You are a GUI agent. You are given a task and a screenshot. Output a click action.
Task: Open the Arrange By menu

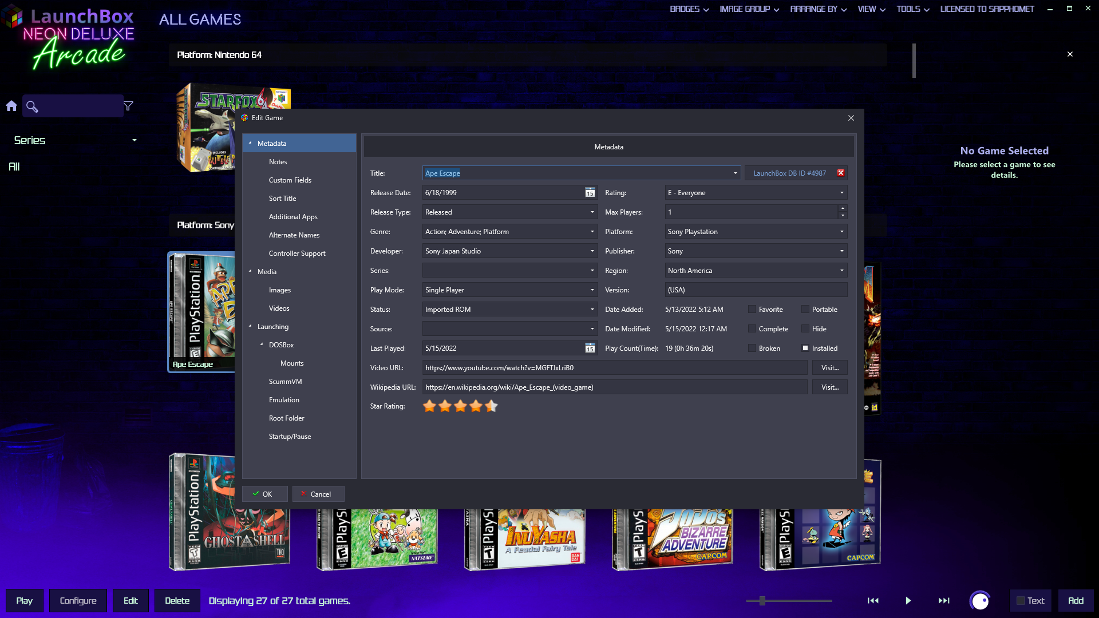pyautogui.click(x=818, y=9)
